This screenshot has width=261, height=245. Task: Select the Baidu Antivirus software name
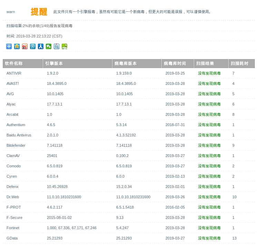[19, 135]
